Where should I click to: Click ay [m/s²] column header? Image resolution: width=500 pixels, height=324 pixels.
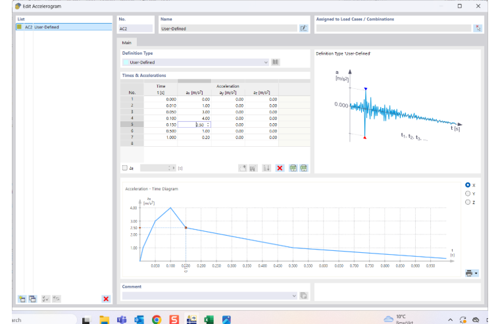228,93
